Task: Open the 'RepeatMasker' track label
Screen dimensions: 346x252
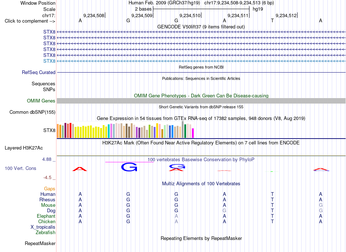Action: pyautogui.click(x=40, y=243)
